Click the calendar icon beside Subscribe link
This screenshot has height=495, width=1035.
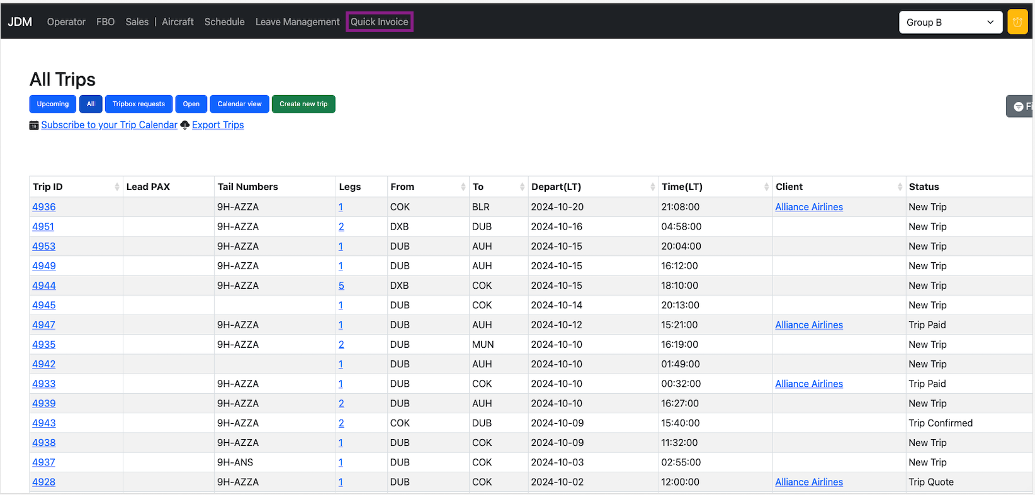[x=34, y=125]
